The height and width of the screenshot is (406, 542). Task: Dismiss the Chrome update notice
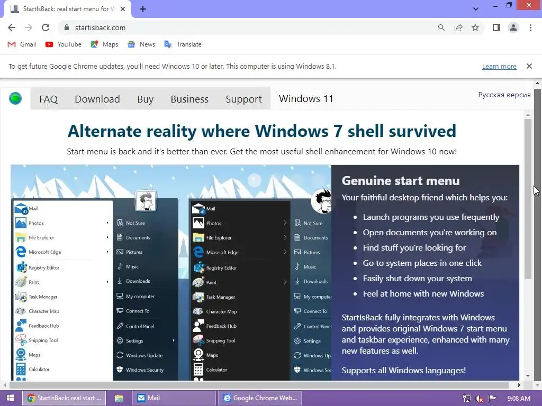click(529, 66)
